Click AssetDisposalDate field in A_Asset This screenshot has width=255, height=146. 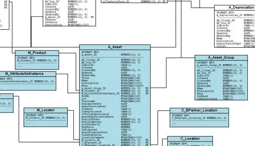pos(104,133)
